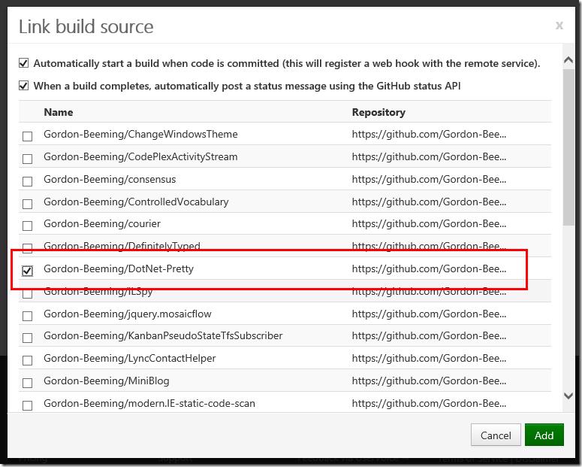Click the scrollbar down arrow
The image size is (582, 467).
568,396
